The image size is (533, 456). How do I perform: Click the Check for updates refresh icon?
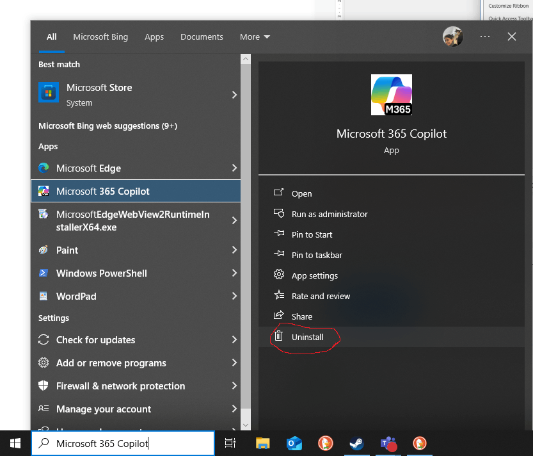tap(44, 339)
